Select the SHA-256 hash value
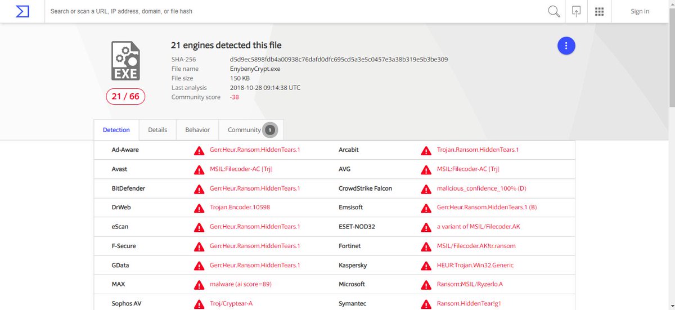 [339, 59]
